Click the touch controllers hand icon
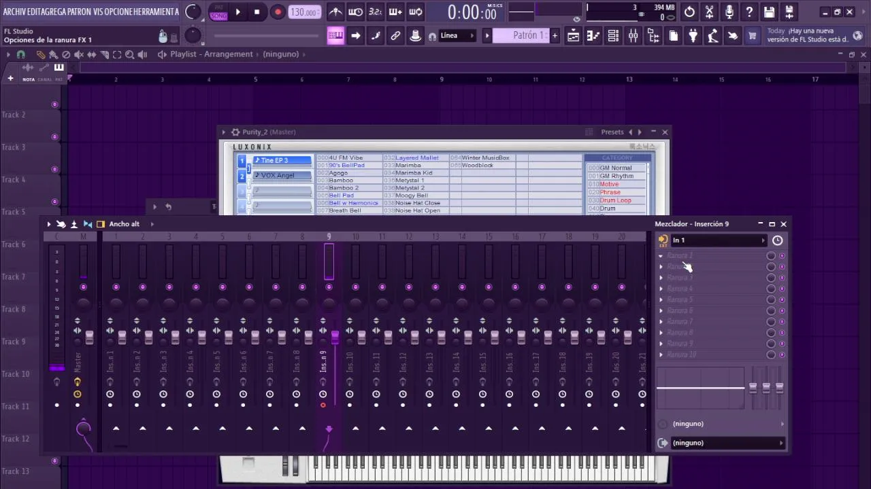 click(733, 36)
